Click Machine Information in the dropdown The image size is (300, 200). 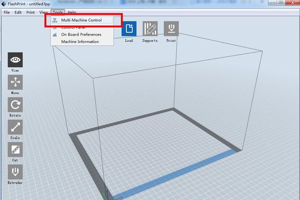click(80, 42)
